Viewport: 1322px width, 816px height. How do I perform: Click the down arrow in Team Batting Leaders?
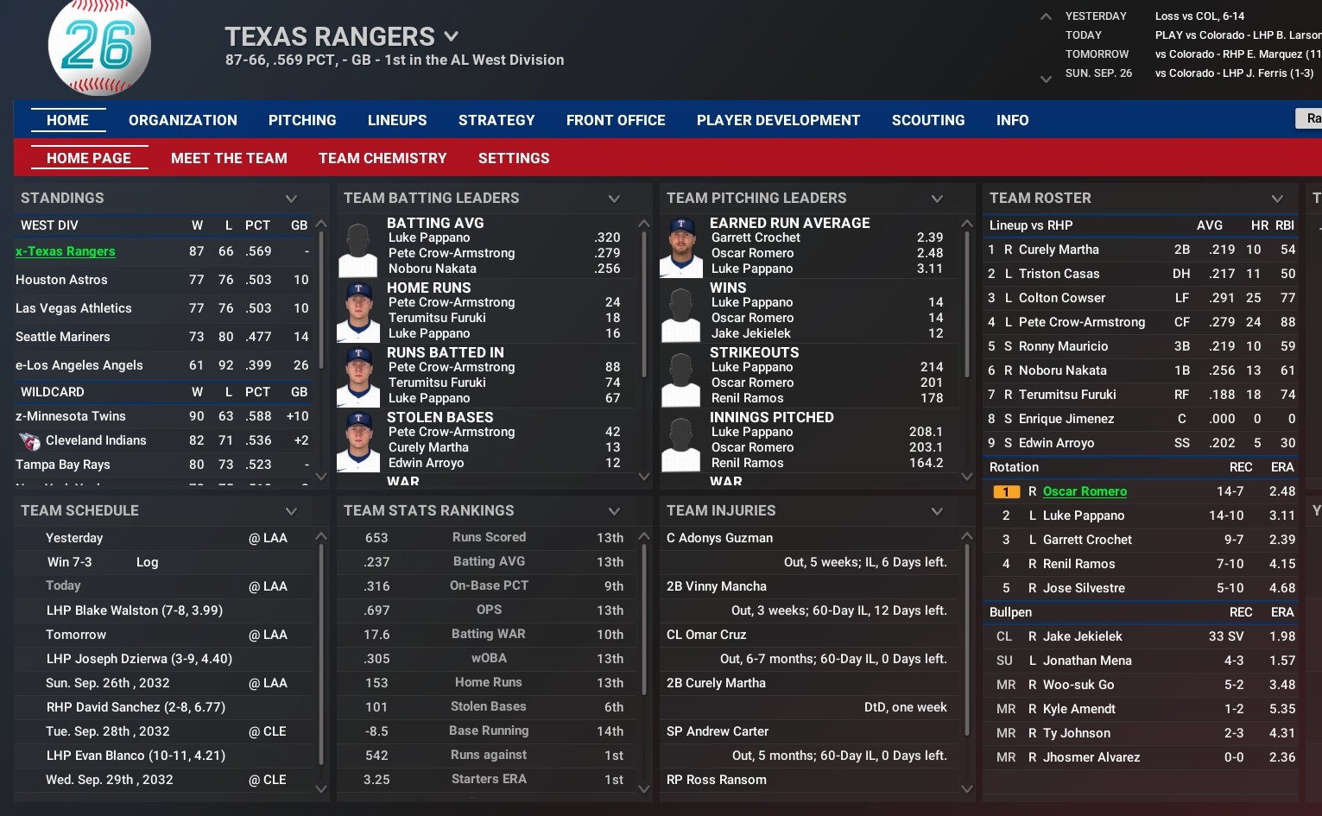[644, 476]
